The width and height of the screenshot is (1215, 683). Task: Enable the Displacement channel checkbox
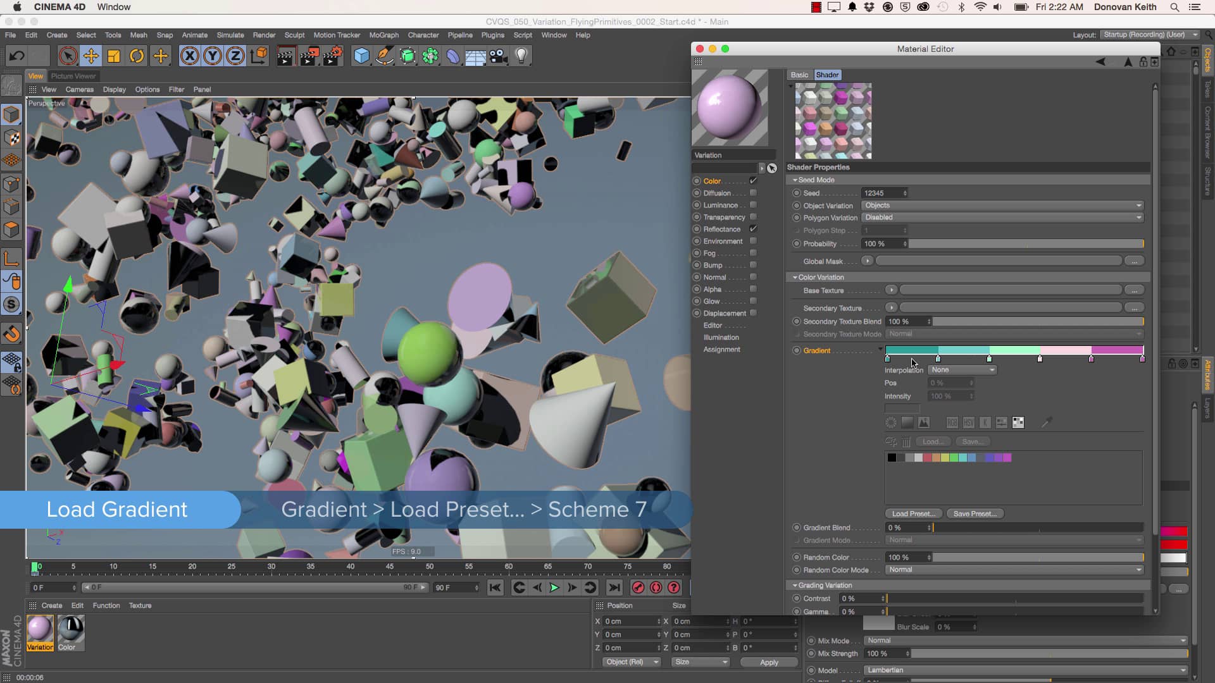click(753, 313)
